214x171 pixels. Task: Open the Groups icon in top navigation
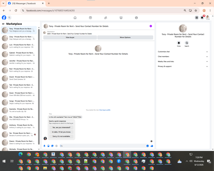point(137,18)
